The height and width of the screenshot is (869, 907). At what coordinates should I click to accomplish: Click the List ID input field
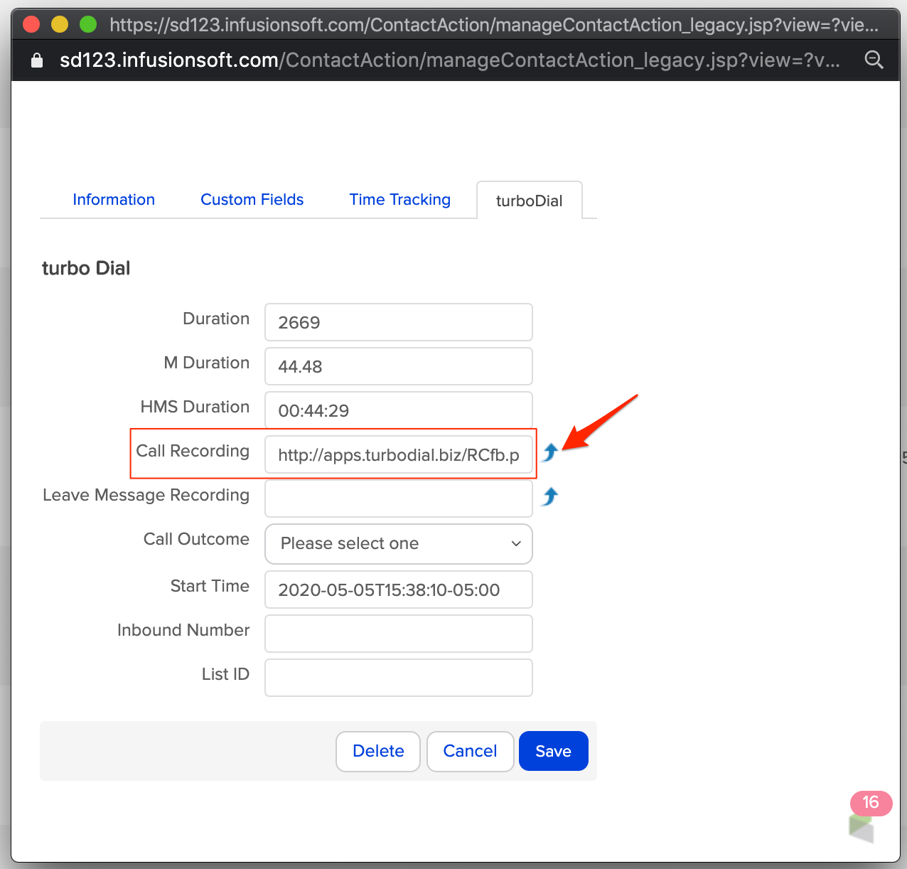399,678
